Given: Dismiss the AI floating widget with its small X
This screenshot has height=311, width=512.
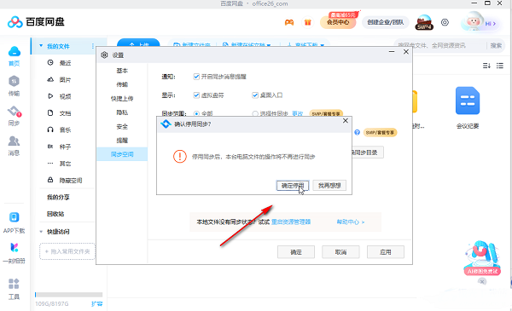Looking at the screenshot, I should coord(482,281).
